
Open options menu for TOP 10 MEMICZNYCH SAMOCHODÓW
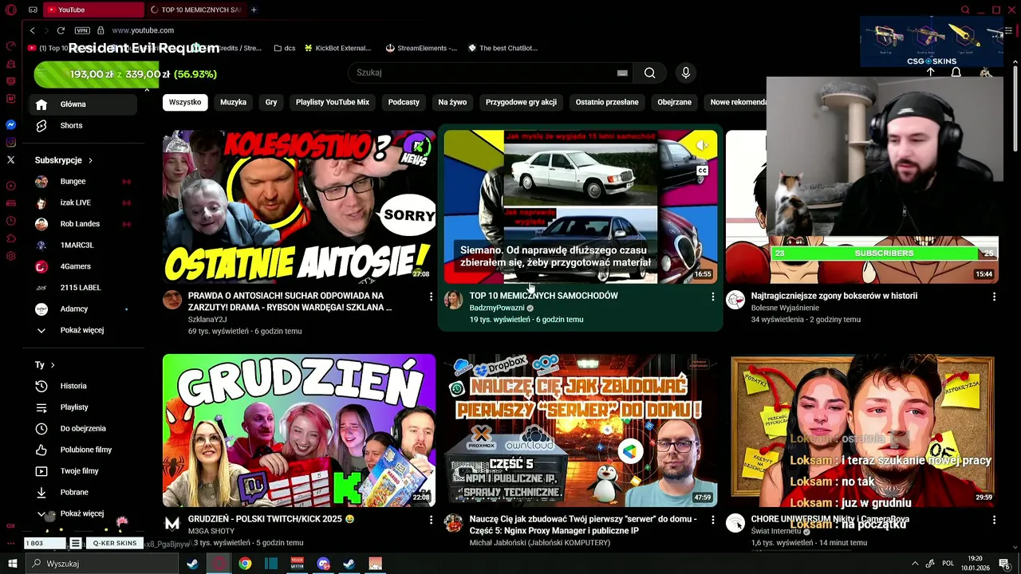pos(712,297)
